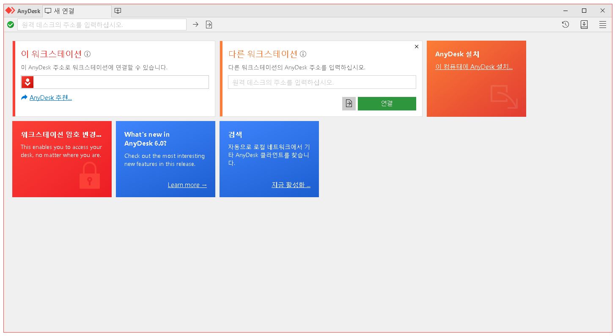
Task: Click info icon beside 다른 워크스테이션
Action: click(x=303, y=54)
